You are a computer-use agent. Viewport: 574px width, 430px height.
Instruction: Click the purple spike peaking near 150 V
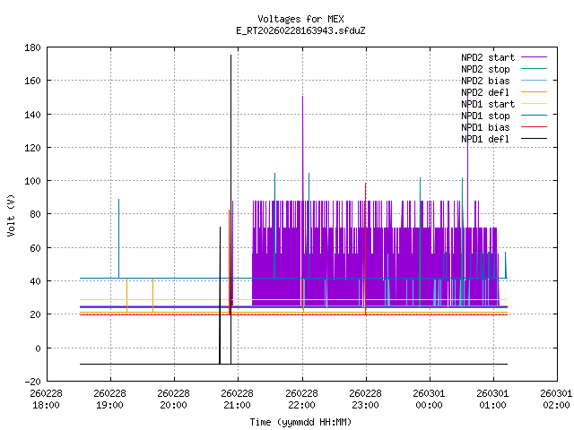coord(303,97)
